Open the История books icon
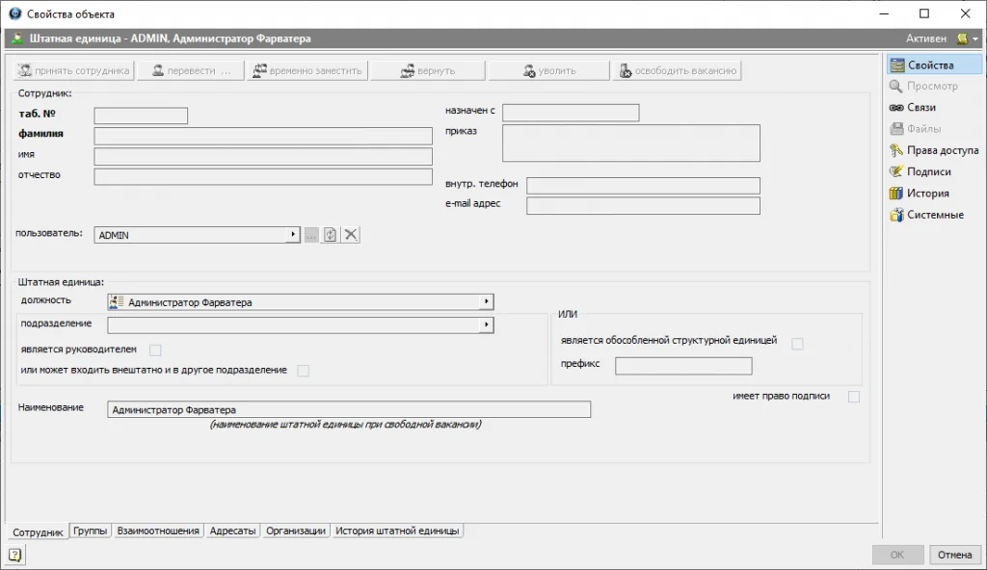This screenshot has width=987, height=570. (895, 194)
